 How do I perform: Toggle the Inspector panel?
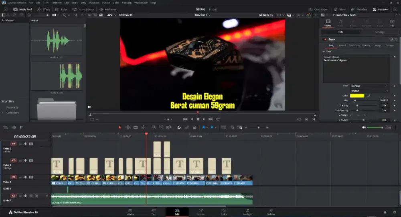(381, 9)
